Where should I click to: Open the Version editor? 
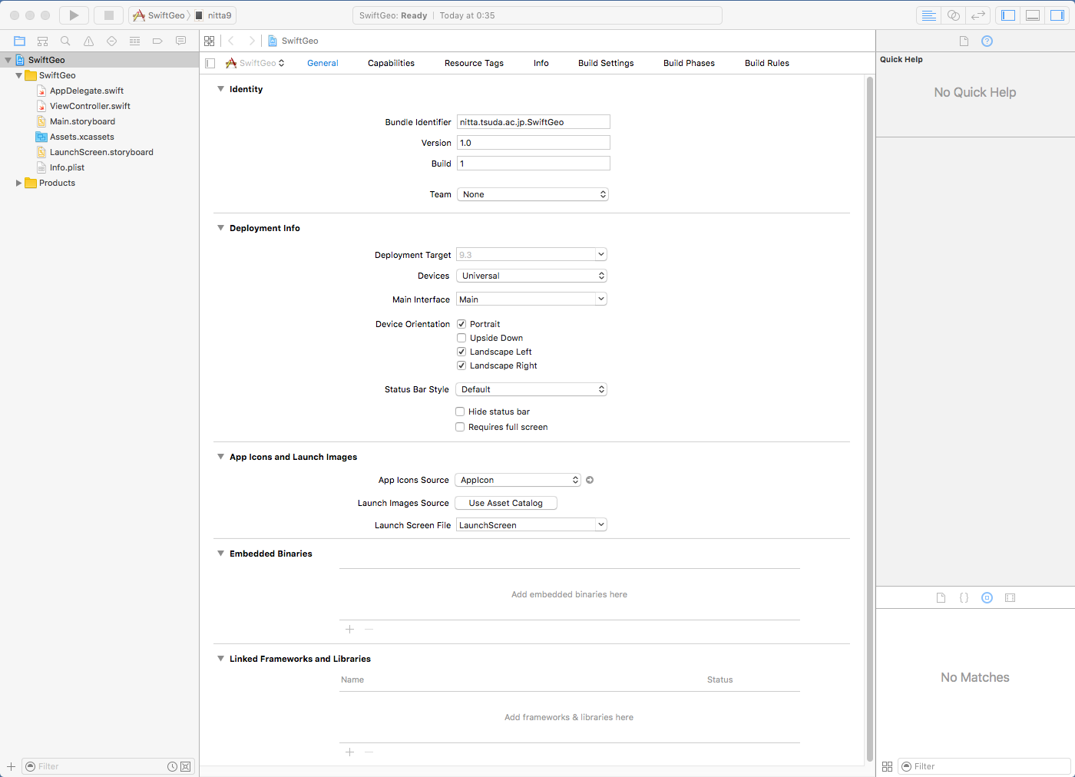tap(977, 15)
